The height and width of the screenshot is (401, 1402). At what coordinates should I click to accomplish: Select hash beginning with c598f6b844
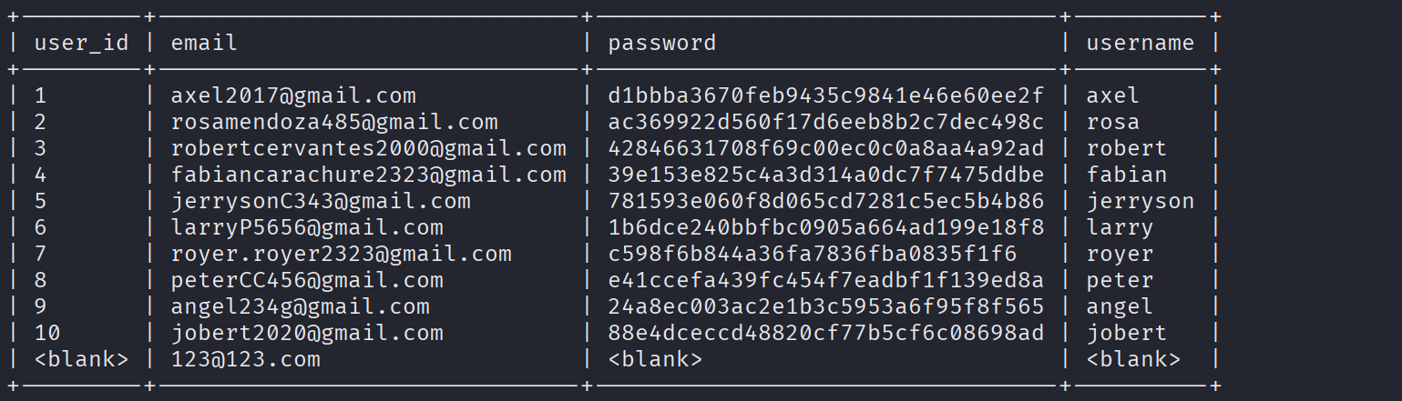click(x=813, y=254)
